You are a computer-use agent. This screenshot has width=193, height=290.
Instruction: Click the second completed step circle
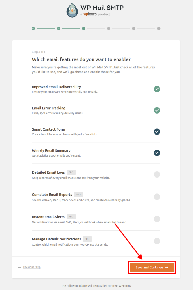(59, 29)
